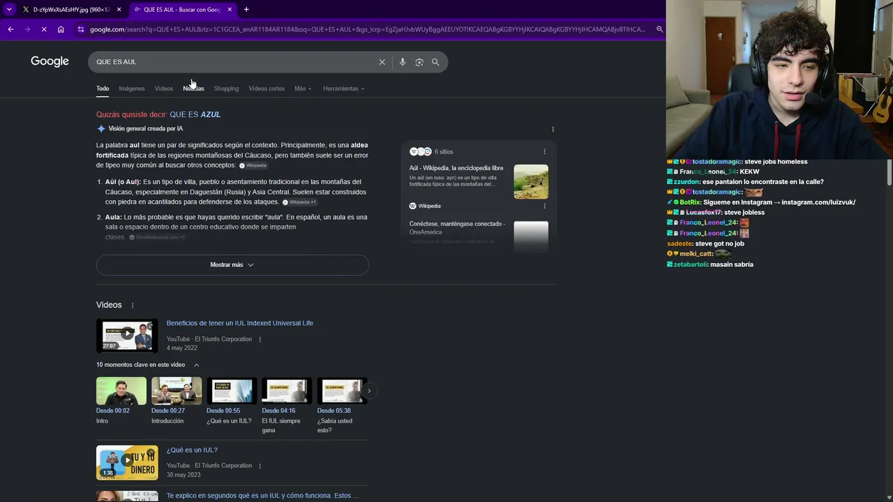Viewport: 893px width, 502px height.
Task: Open the Herramientas dropdown
Action: (x=344, y=89)
